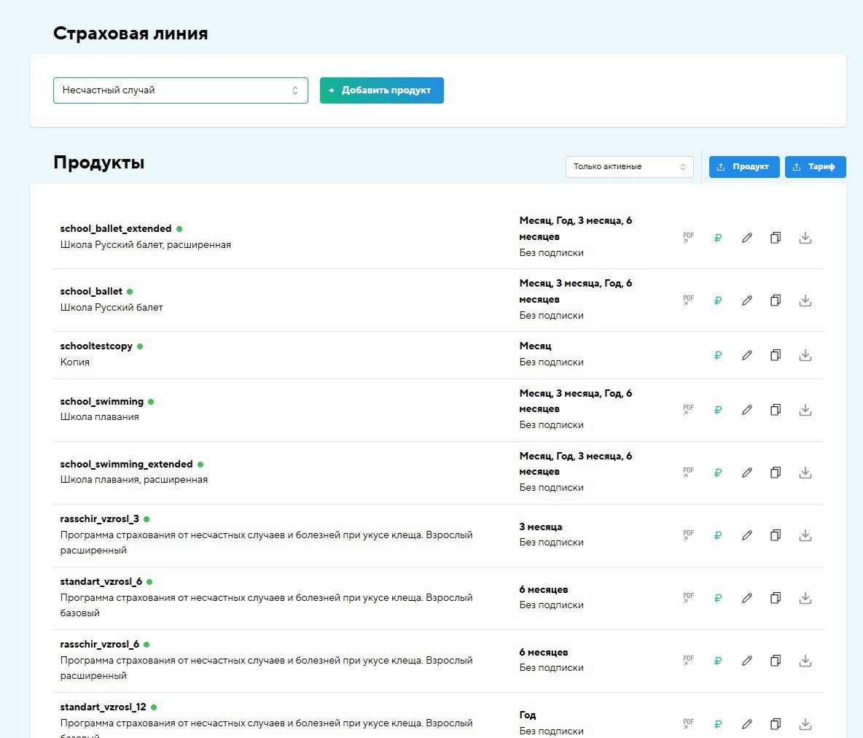Expand the Только активные filter dropdown
The height and width of the screenshot is (738, 863).
coord(629,166)
